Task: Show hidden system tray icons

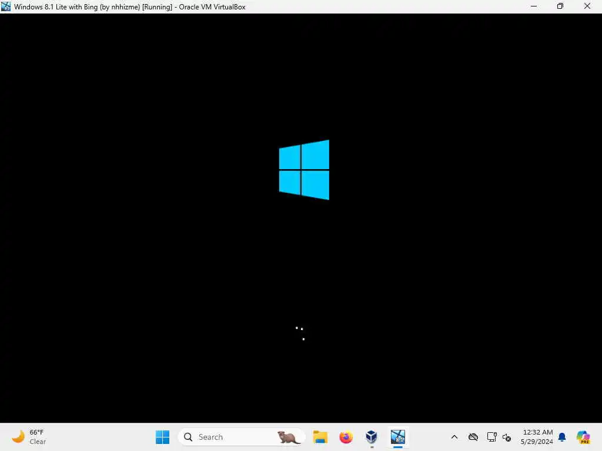Action: [454, 437]
